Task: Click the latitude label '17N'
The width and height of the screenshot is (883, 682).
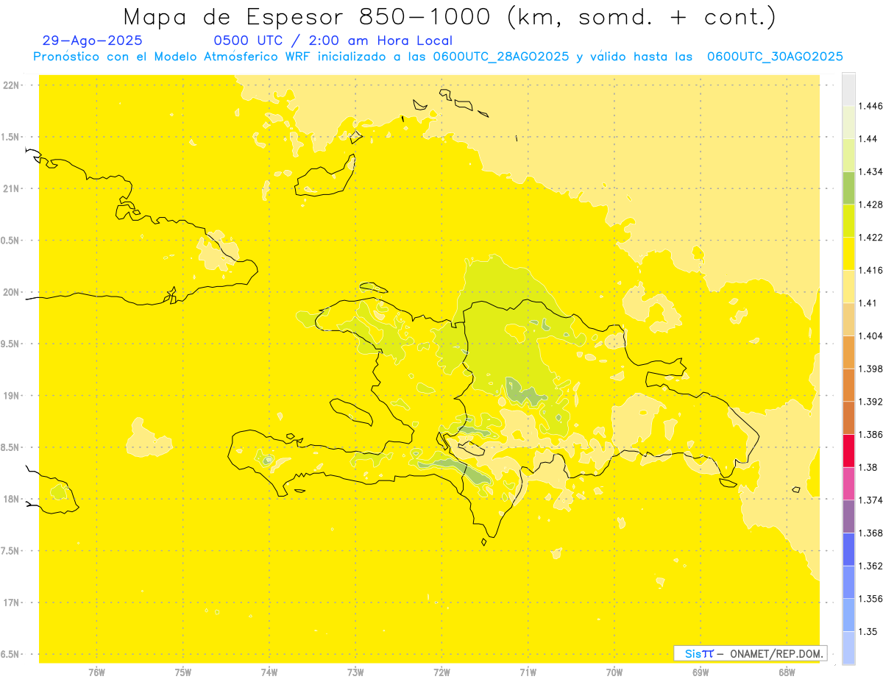Action: (11, 603)
